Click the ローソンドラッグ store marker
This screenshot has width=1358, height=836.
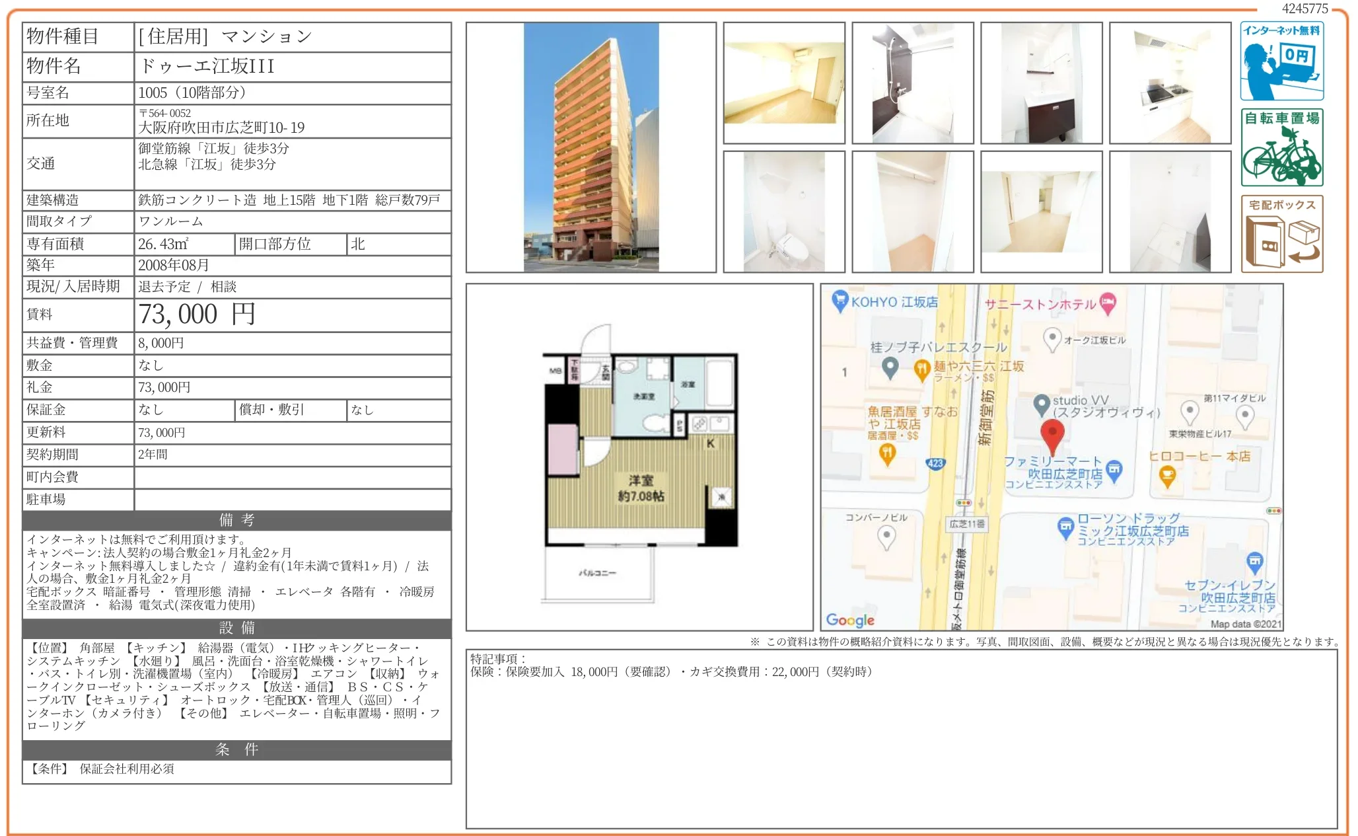[1065, 527]
